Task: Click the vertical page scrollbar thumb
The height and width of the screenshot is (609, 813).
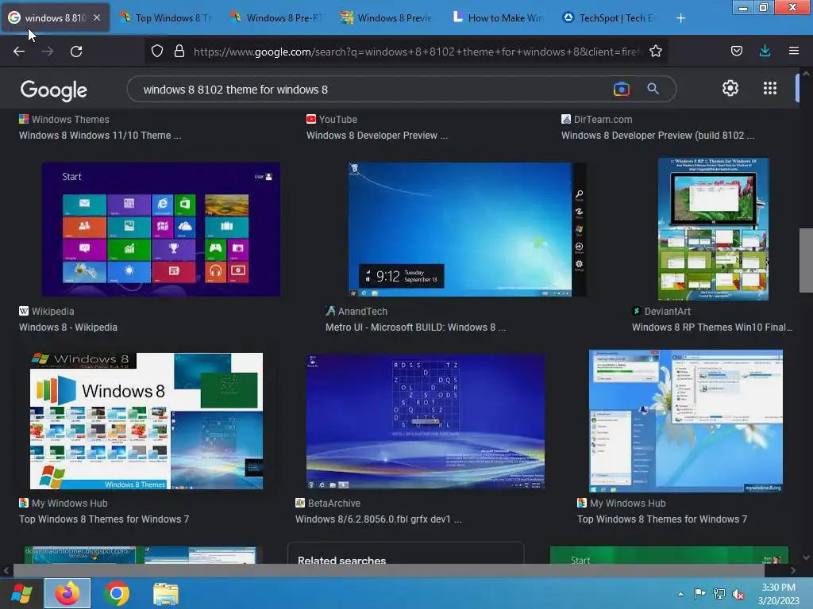Action: tap(805, 260)
